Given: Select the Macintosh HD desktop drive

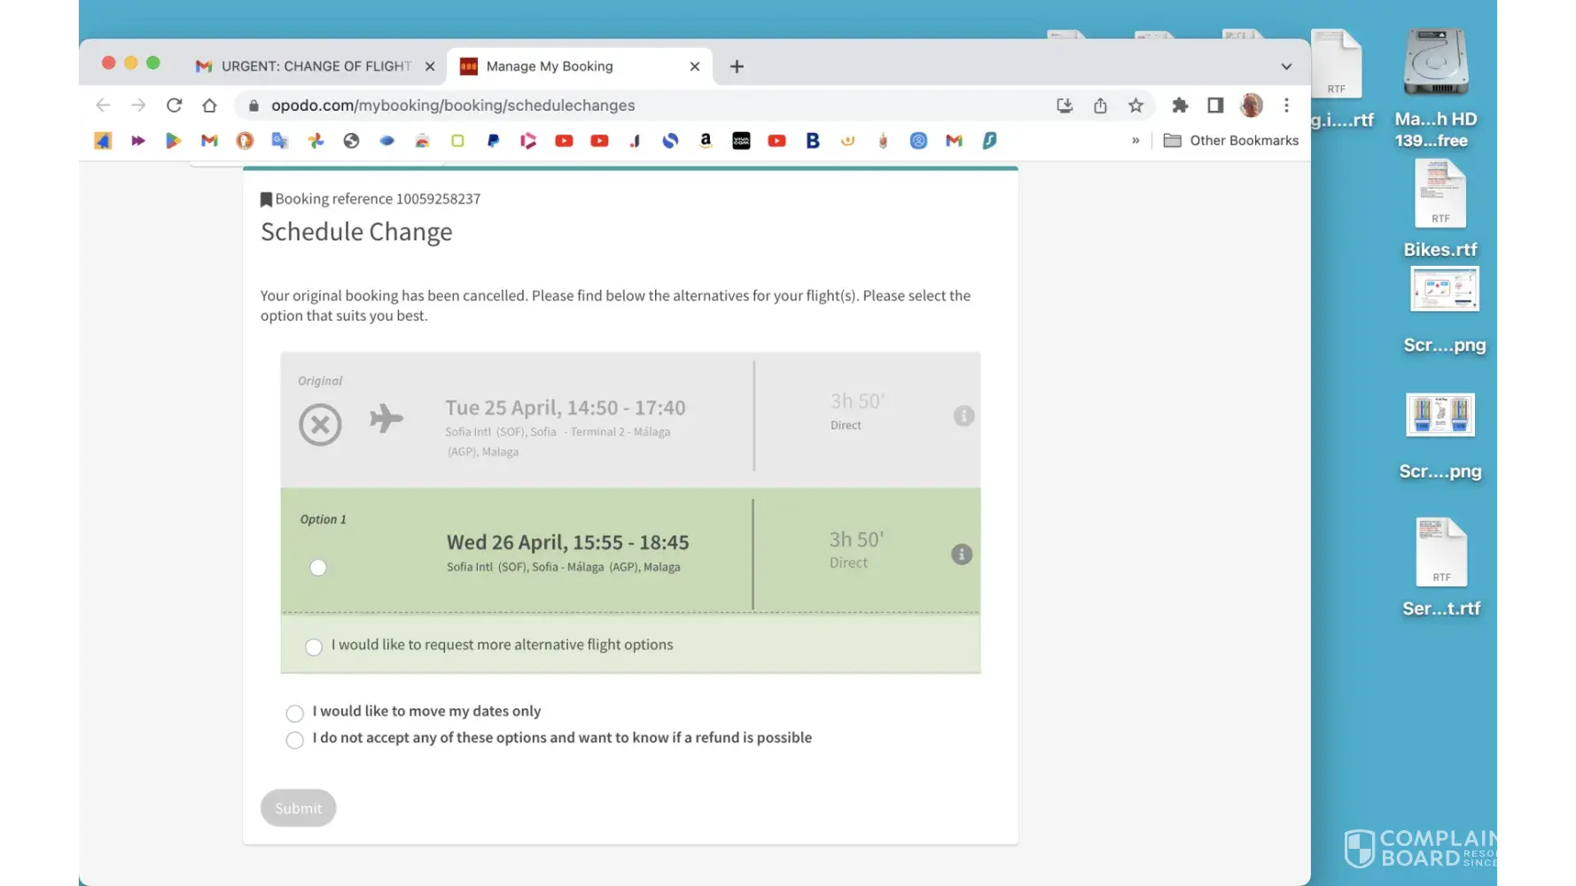Looking at the screenshot, I should point(1436,89).
